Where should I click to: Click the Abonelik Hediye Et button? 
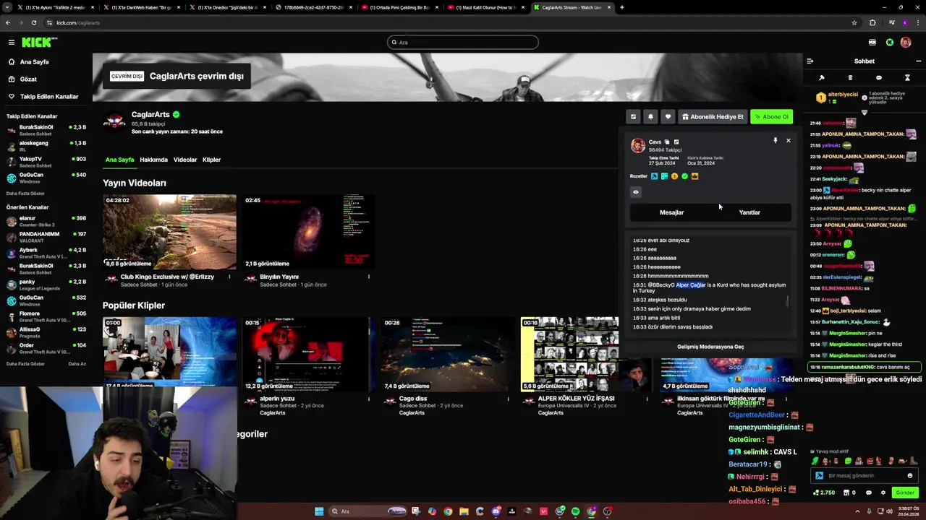pos(712,117)
